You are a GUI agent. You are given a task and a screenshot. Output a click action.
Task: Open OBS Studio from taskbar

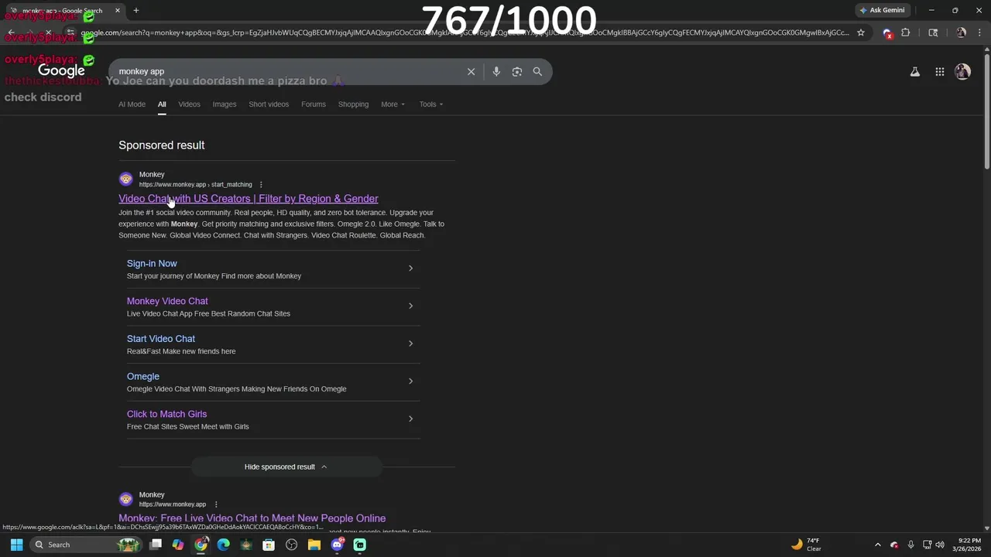[291, 545]
